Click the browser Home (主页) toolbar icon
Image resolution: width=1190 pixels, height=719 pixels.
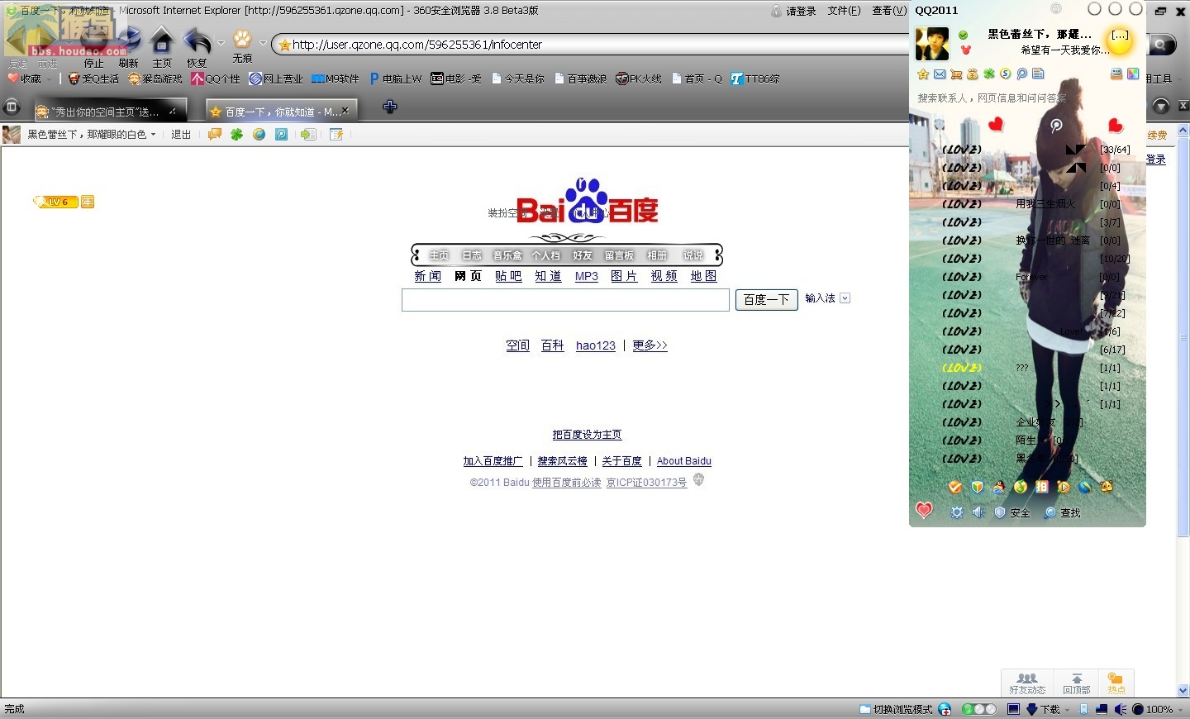point(162,41)
